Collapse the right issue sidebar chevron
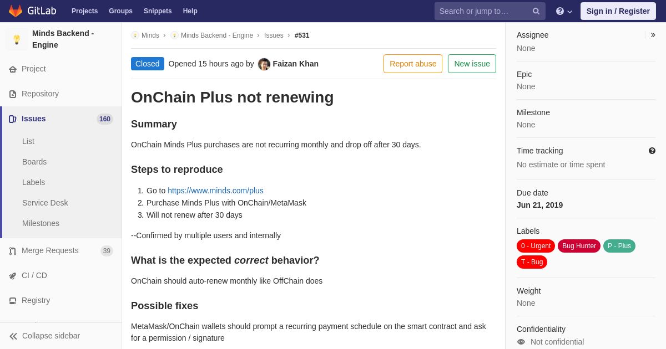The height and width of the screenshot is (349, 666). (x=653, y=35)
